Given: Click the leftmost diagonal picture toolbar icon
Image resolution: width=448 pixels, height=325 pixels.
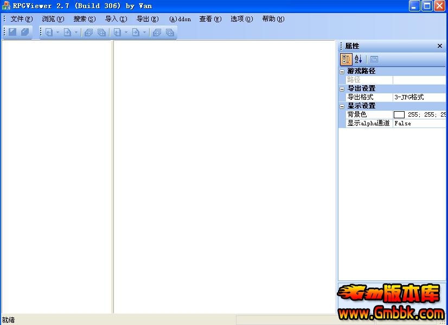Looking at the screenshot, I should [x=12, y=32].
